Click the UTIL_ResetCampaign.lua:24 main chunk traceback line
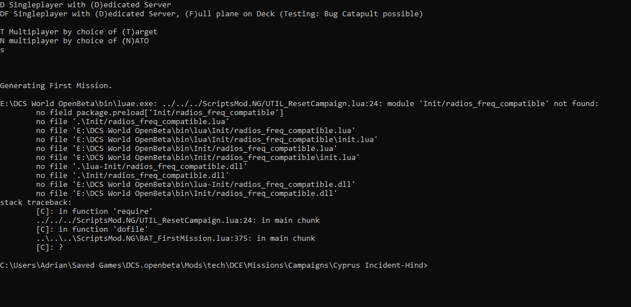 coord(178,221)
